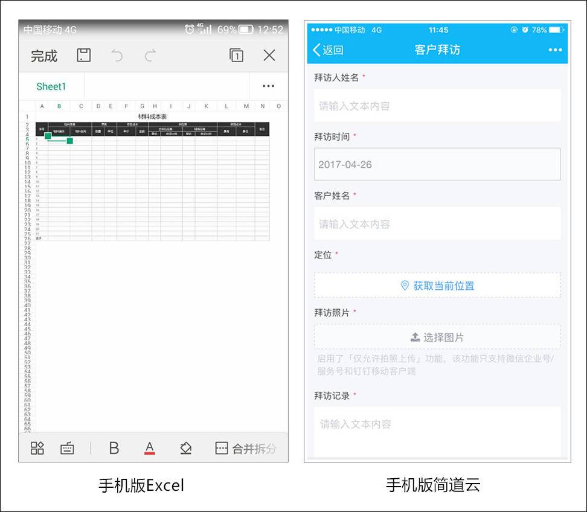Screen dimensions: 587x512
Task: Redo the edit in Excel
Action: (x=150, y=56)
